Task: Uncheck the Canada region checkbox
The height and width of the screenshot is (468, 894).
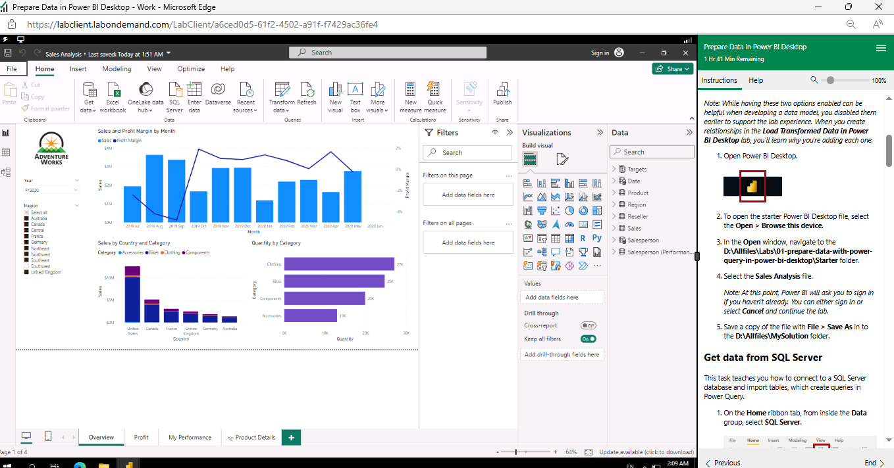Action: [26, 225]
